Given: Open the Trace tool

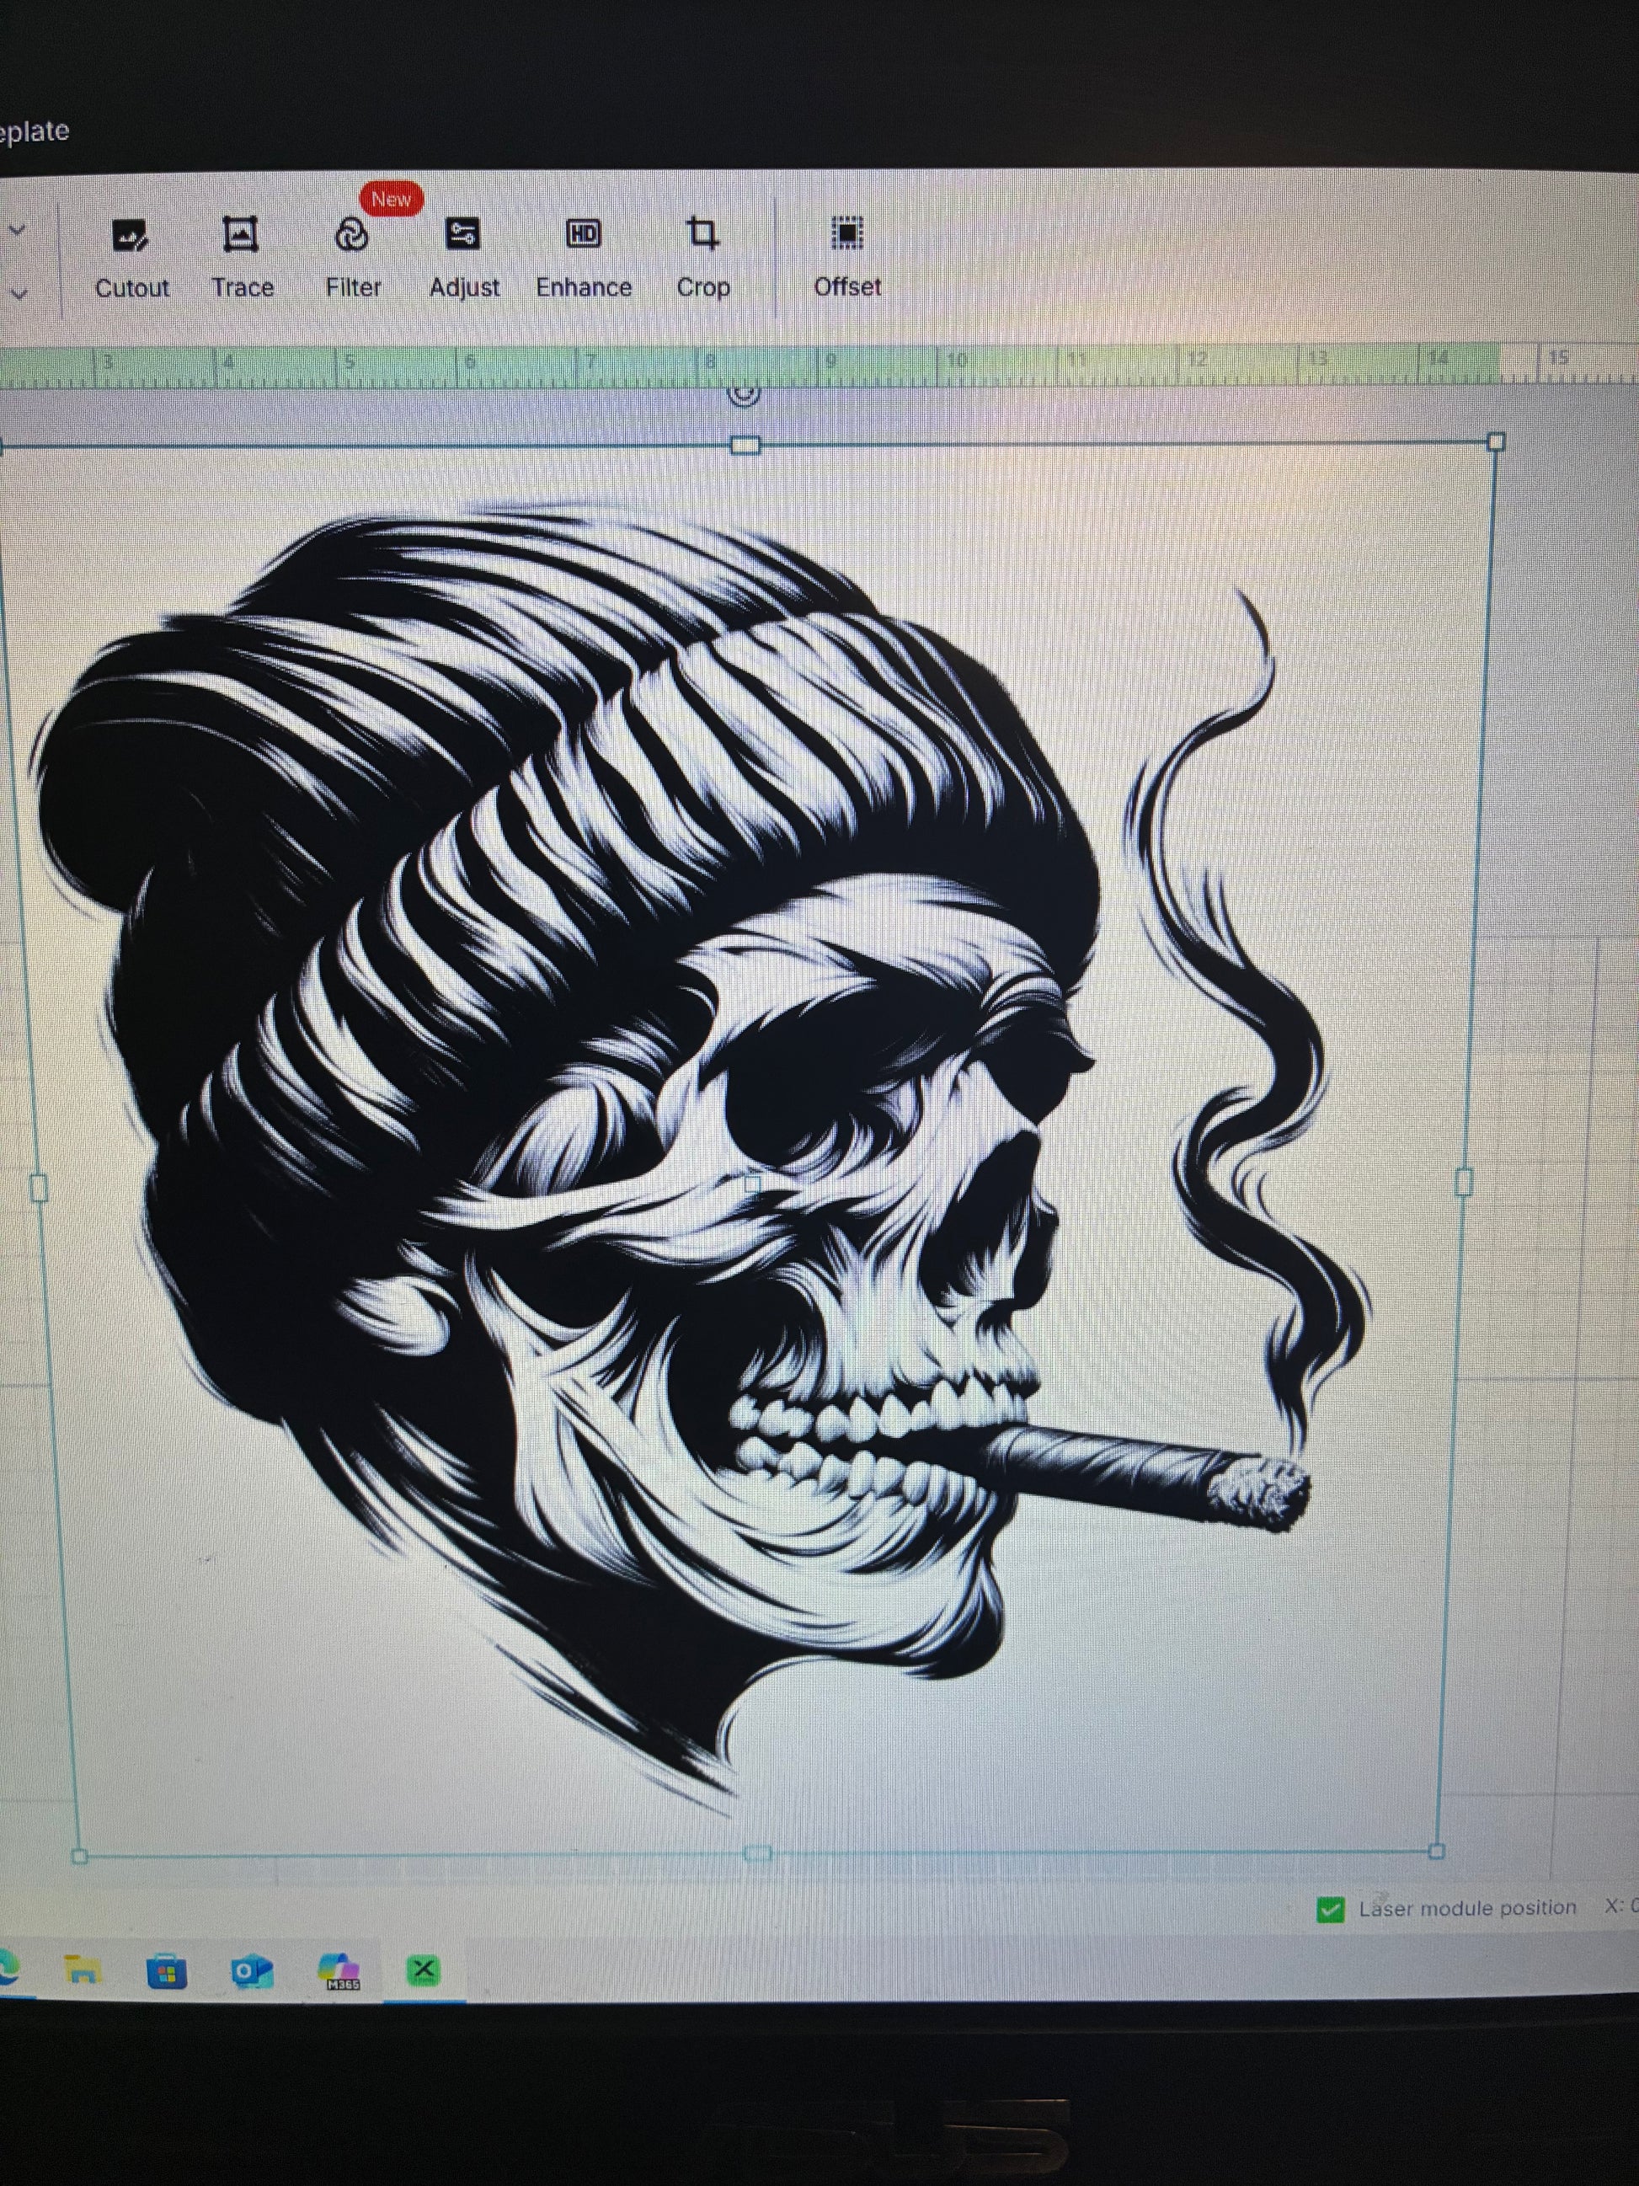Looking at the screenshot, I should (242, 258).
